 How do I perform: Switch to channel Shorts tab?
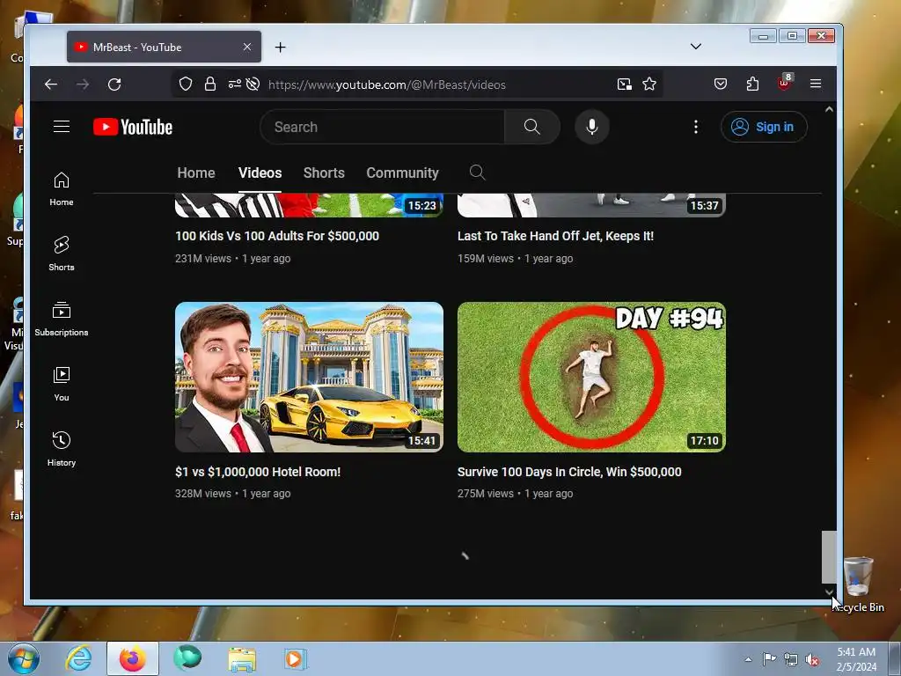[x=324, y=173]
